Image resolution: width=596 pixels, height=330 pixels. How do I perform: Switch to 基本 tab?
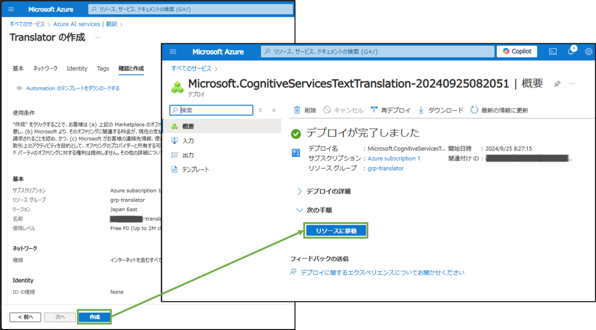[18, 68]
